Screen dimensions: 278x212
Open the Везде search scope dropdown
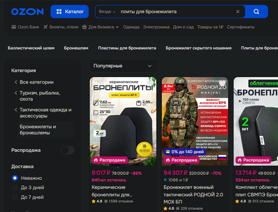[107, 12]
